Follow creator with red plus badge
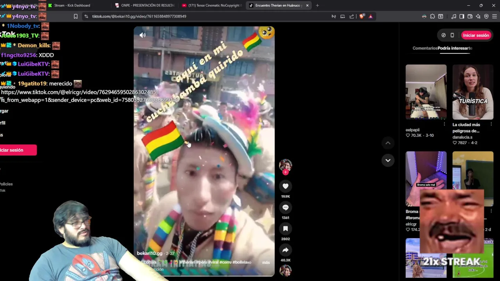This screenshot has width=500, height=281. tap(286, 172)
